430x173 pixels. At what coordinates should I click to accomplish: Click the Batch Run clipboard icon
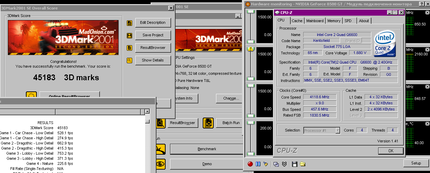pyautogui.click(x=208, y=123)
